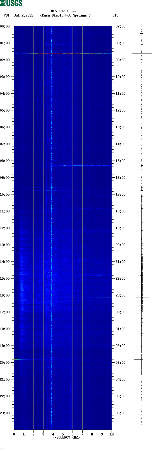Click the seismogram spike near 21:15 UTC

click(142, 266)
